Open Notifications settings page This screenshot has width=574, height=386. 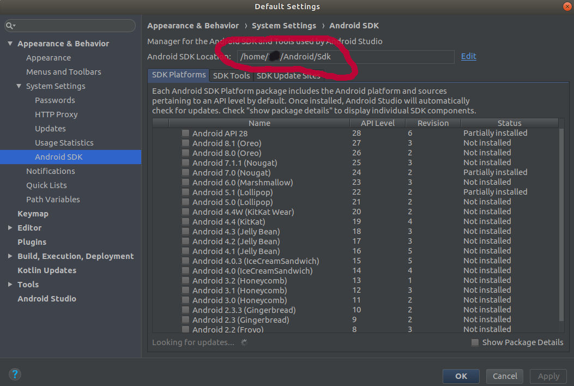[x=51, y=171]
